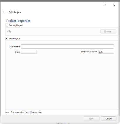Viewport: 120px width, 124px height.
Task: Proceed with the Next button
Action: coord(92,118)
